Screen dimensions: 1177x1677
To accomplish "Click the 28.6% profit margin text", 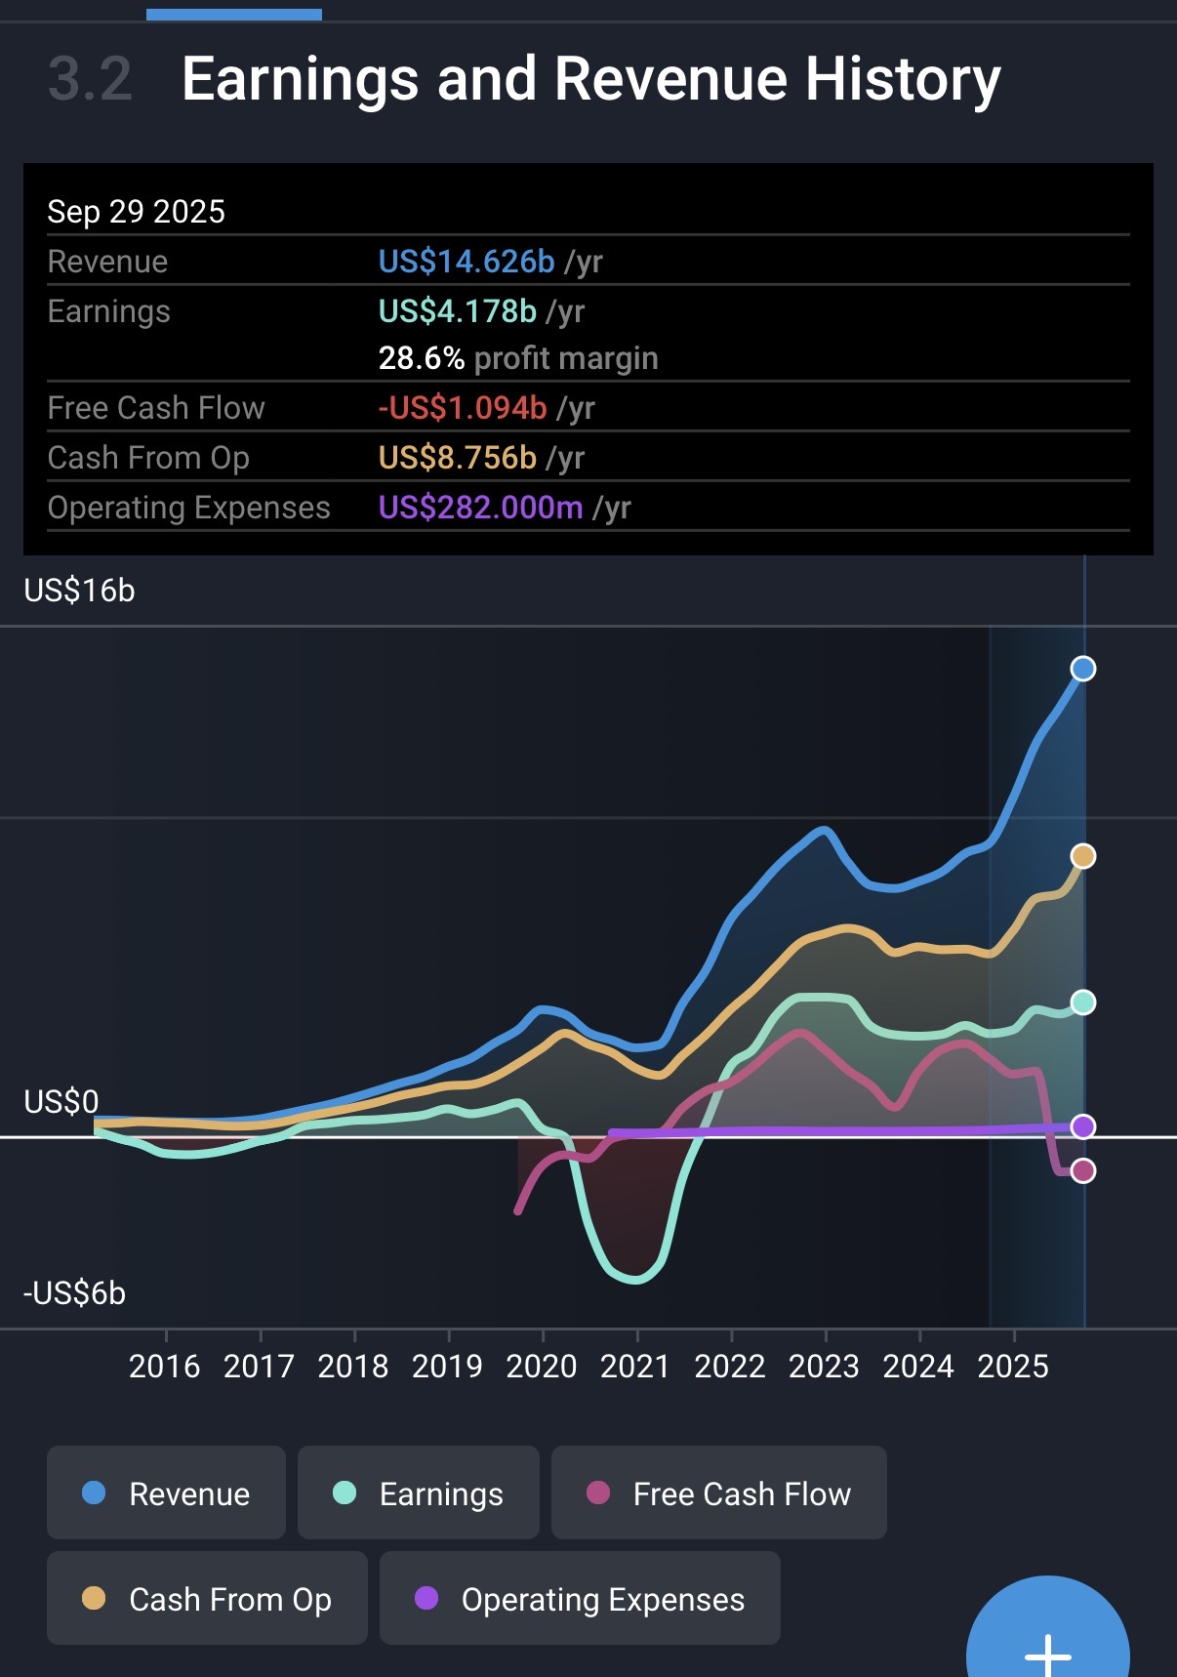I will tap(517, 358).
